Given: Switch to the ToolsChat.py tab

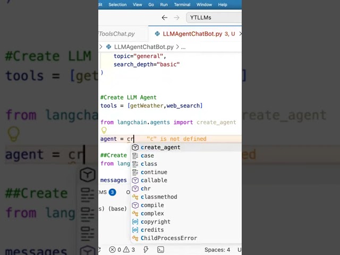Looking at the screenshot, I should click(x=123, y=34).
